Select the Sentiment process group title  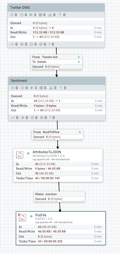[x=19, y=81]
